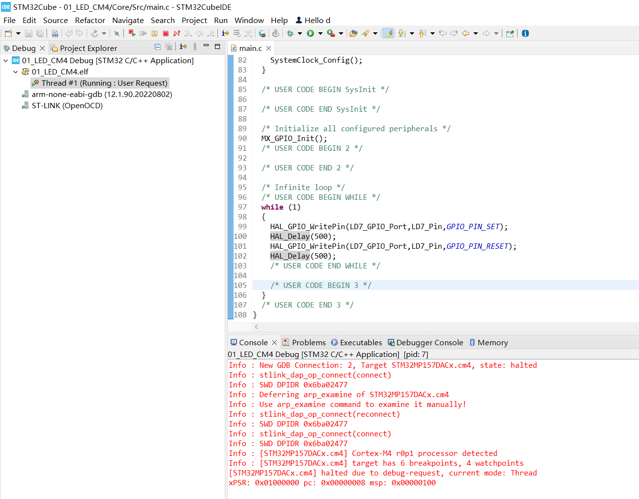Open the Hello d user menu
The image size is (639, 499).
[313, 20]
